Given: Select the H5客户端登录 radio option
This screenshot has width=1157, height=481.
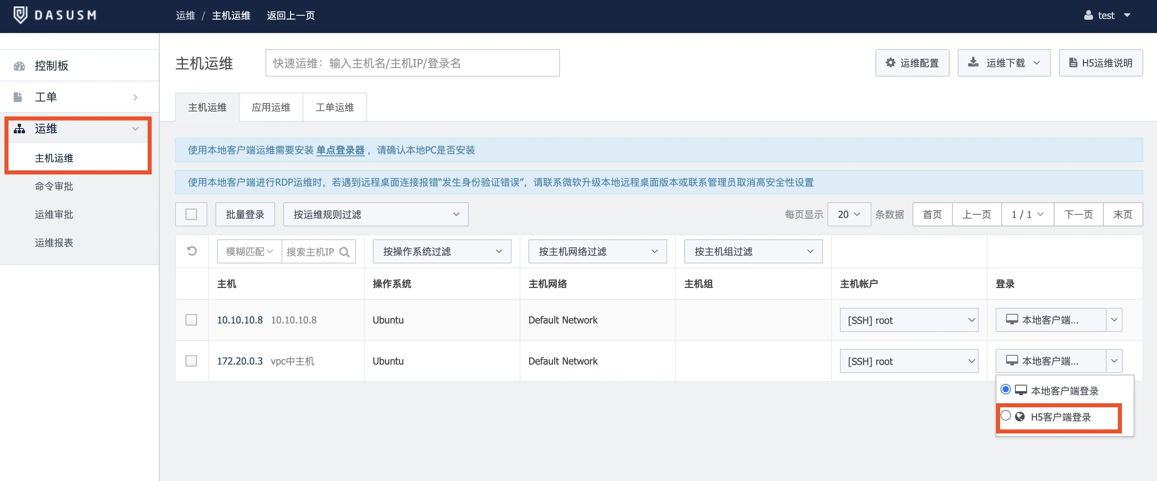Looking at the screenshot, I should pos(1006,416).
